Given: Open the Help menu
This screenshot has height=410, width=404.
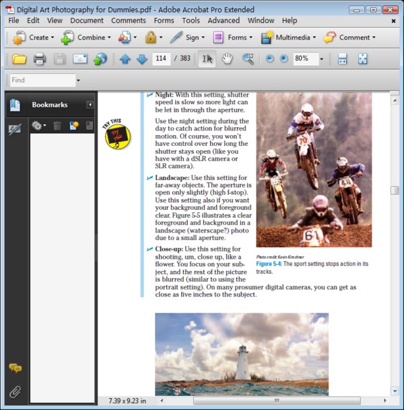Looking at the screenshot, I should coord(290,20).
